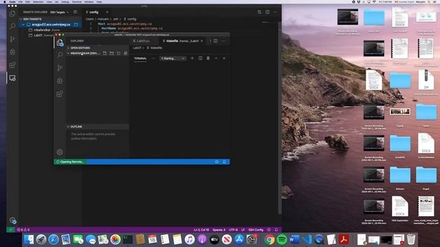440x247 pixels.
Task: Open Finder from the Dock
Action: click(29, 239)
